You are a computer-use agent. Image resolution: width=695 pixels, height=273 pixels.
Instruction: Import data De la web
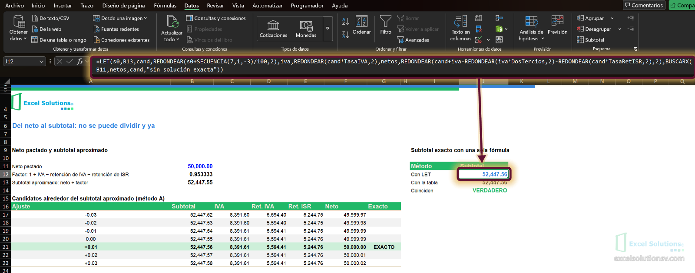[47, 29]
